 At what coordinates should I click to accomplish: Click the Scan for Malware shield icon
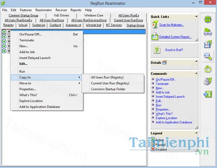coord(154,25)
